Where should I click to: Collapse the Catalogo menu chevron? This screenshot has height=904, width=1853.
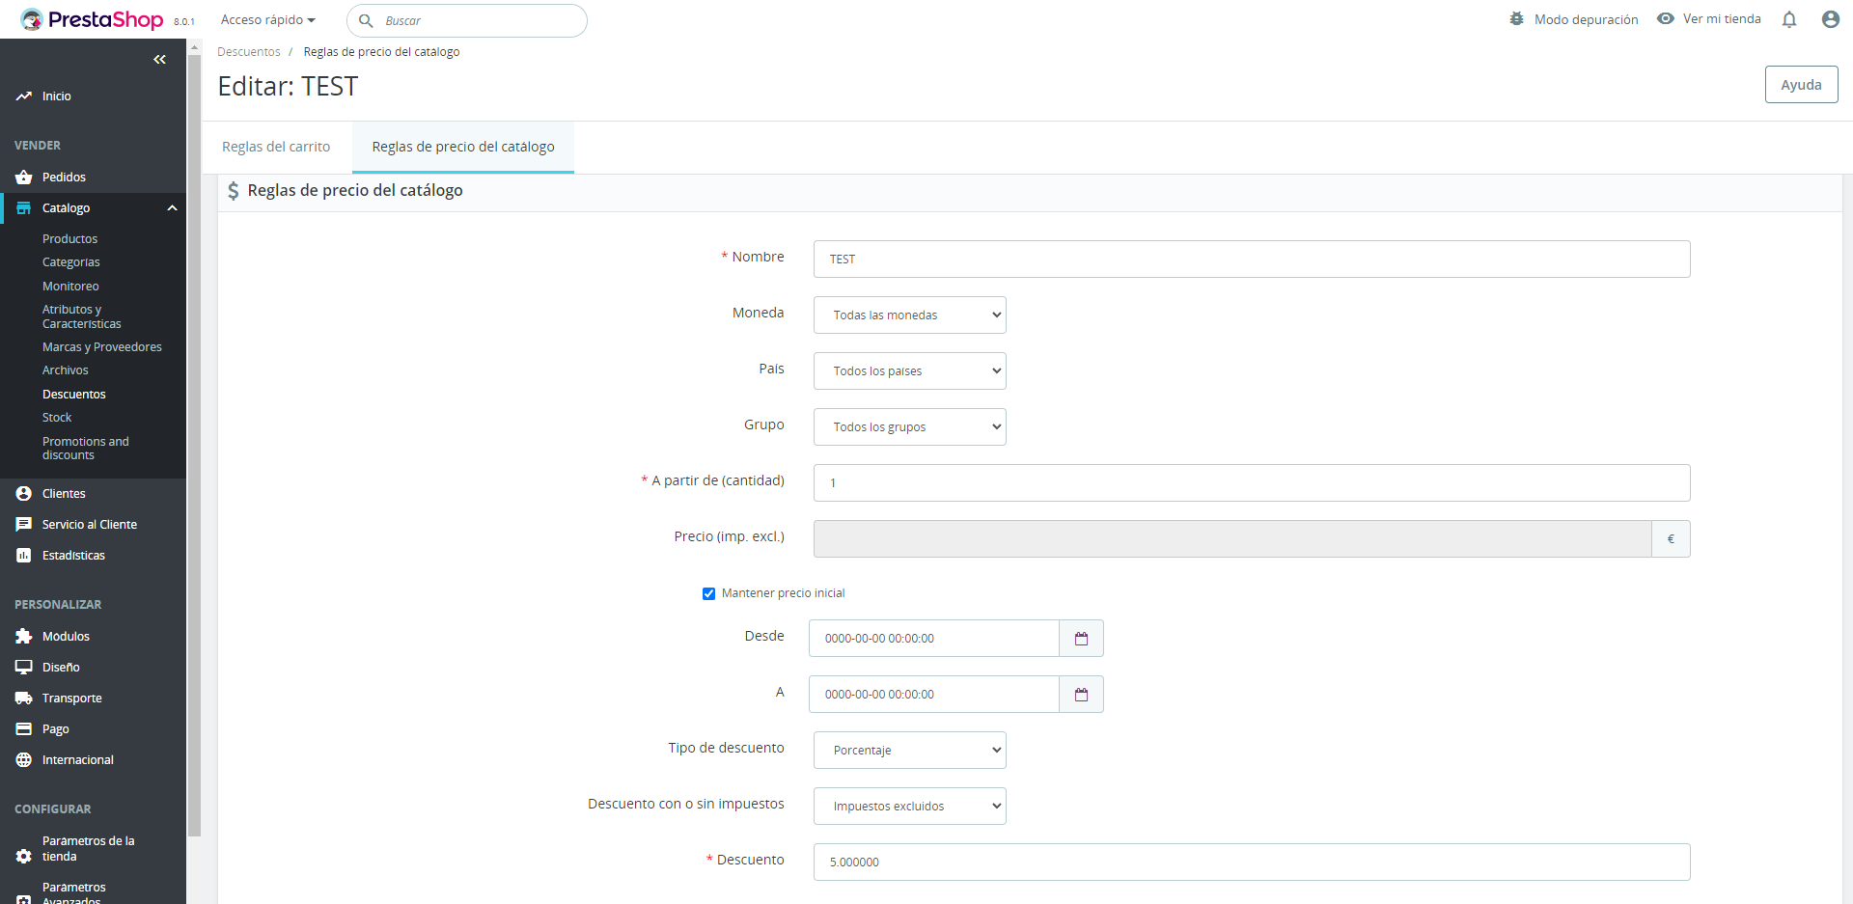(x=172, y=208)
